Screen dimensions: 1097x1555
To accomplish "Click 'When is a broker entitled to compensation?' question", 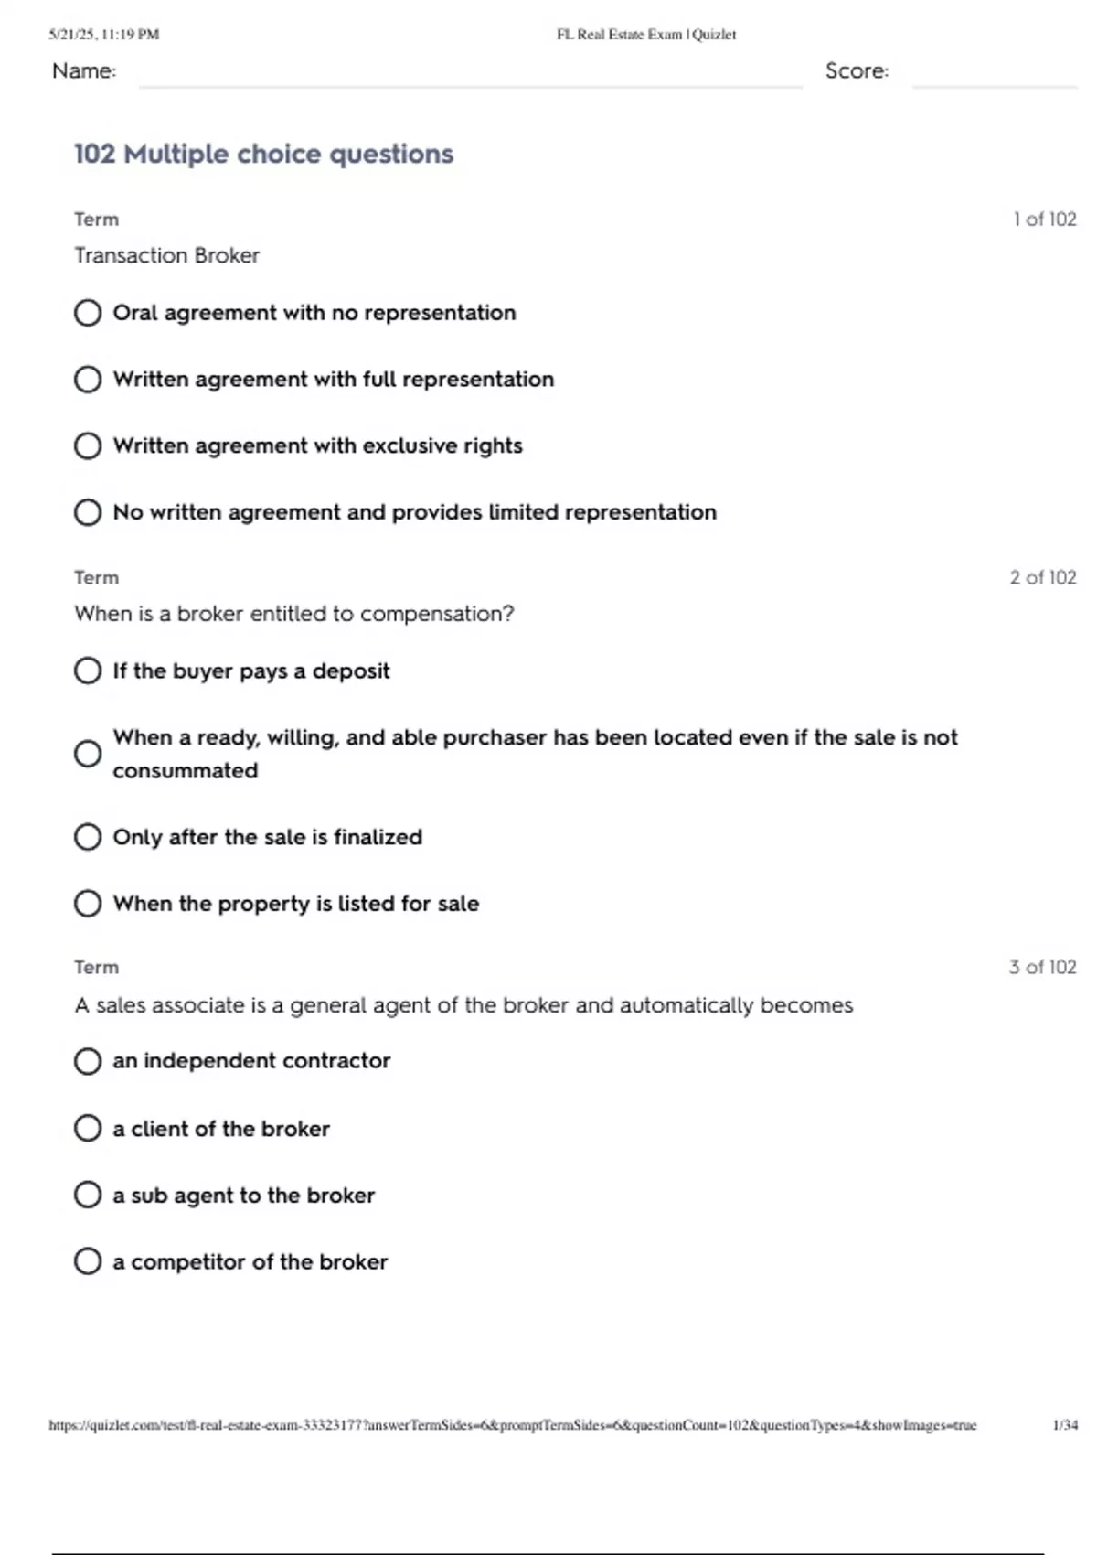I will tap(293, 614).
